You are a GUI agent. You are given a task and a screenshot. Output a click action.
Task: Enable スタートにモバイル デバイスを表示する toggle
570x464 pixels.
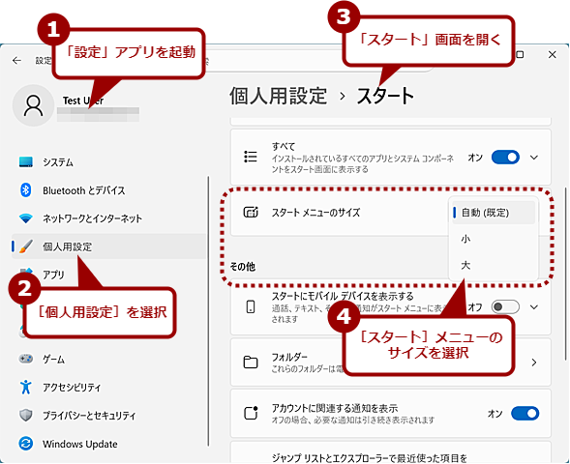505,306
